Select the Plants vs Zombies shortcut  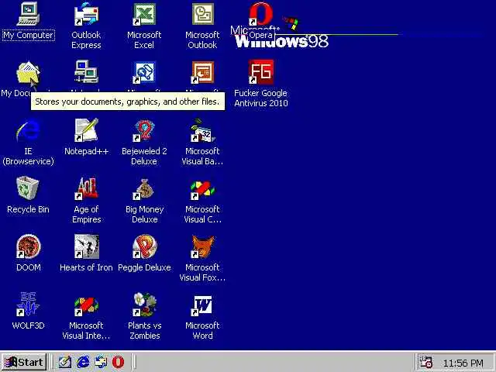(x=144, y=305)
